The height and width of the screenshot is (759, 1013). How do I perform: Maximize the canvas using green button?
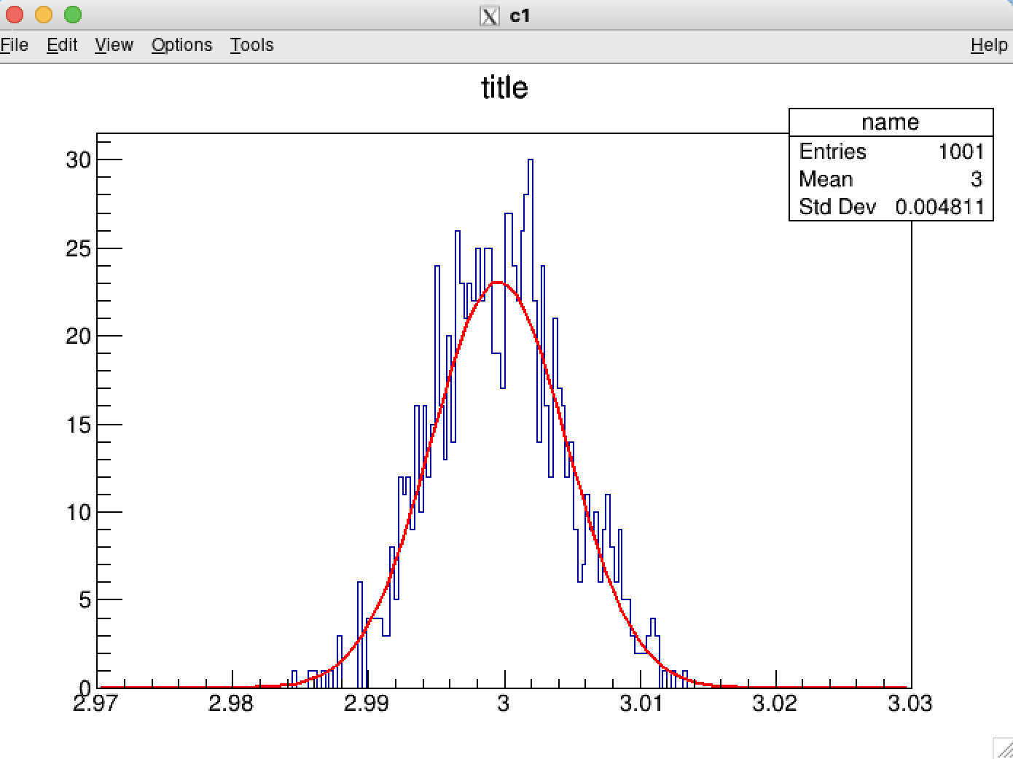[x=73, y=15]
